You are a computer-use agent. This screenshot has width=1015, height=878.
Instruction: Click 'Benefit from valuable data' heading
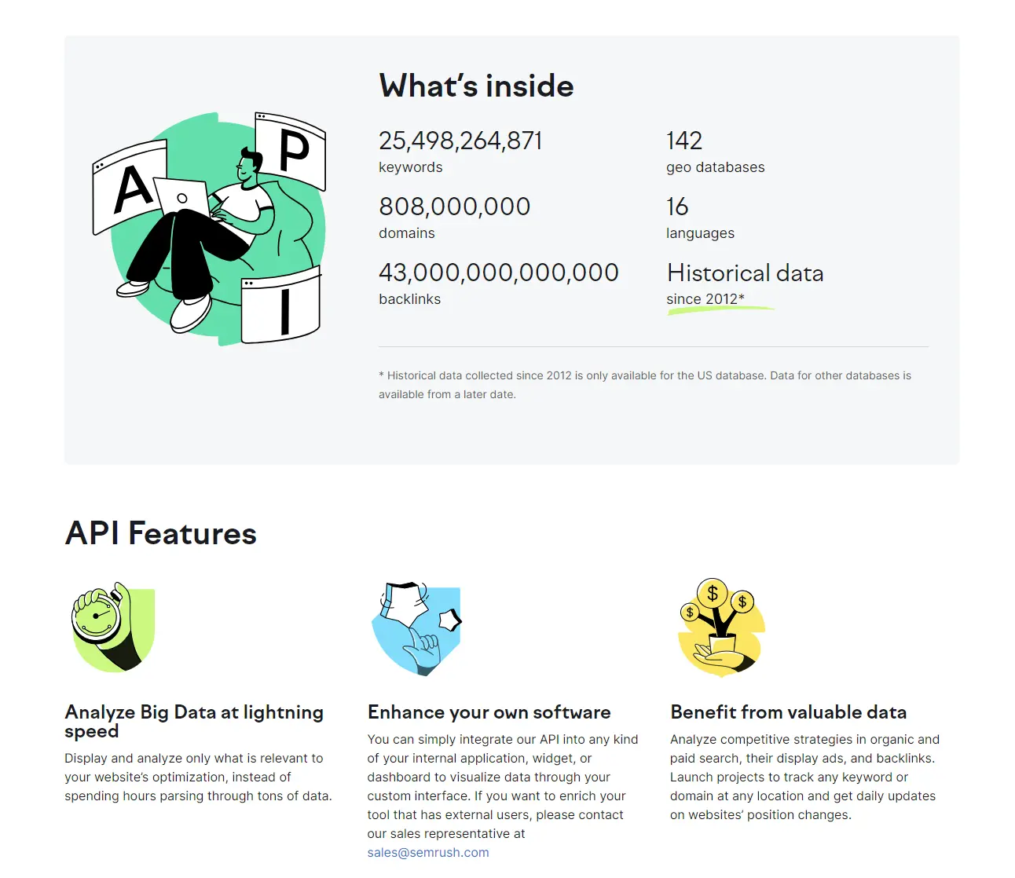(788, 712)
